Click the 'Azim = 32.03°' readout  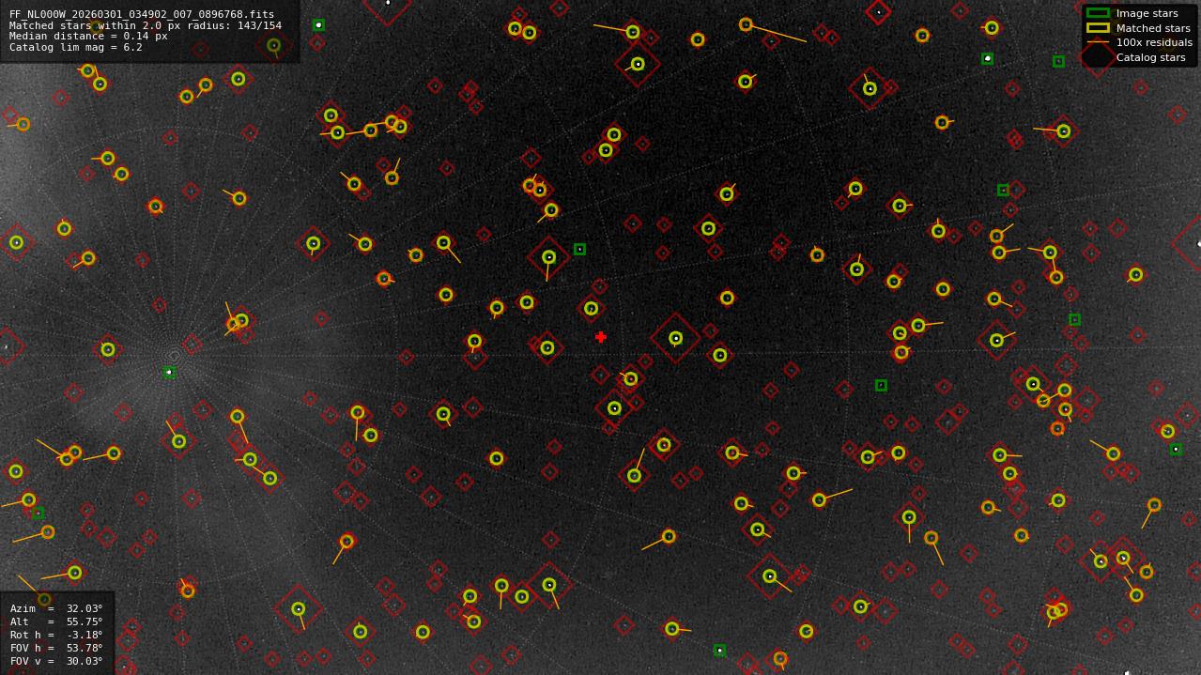[56, 608]
